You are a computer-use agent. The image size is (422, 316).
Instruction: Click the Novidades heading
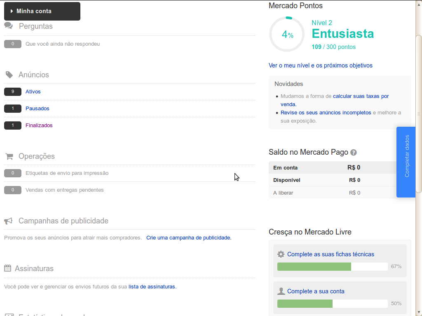(288, 84)
